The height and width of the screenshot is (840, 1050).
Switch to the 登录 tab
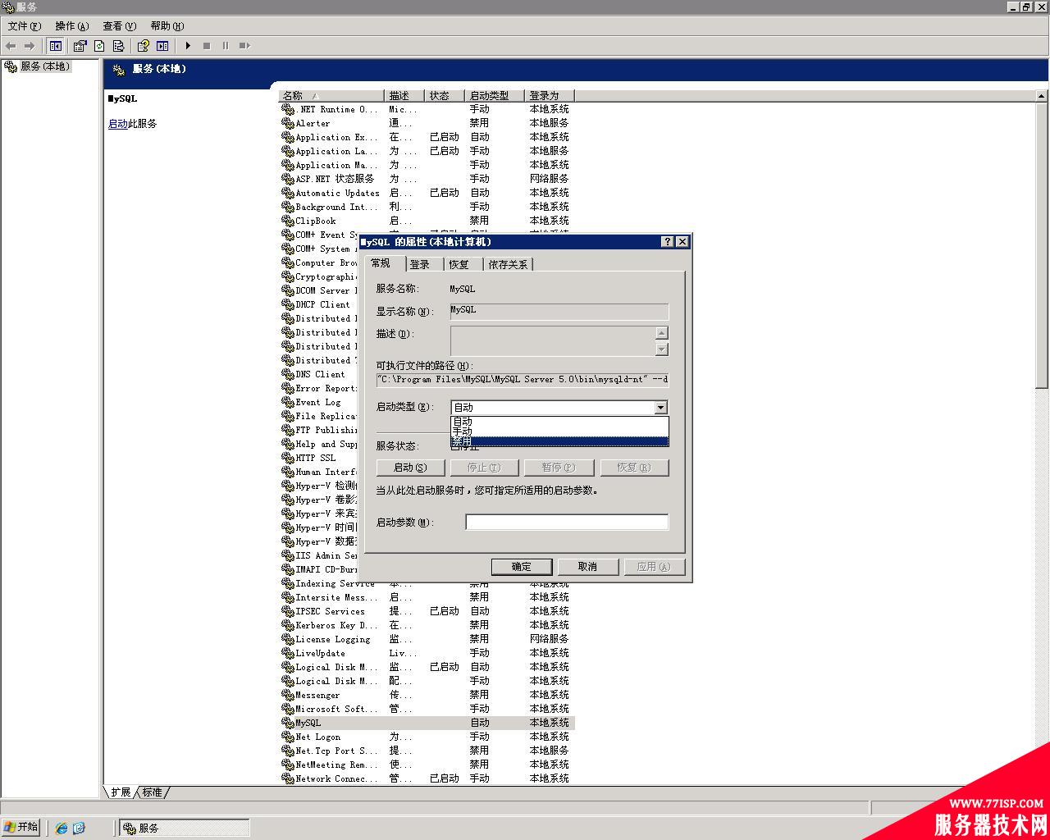[x=421, y=264]
